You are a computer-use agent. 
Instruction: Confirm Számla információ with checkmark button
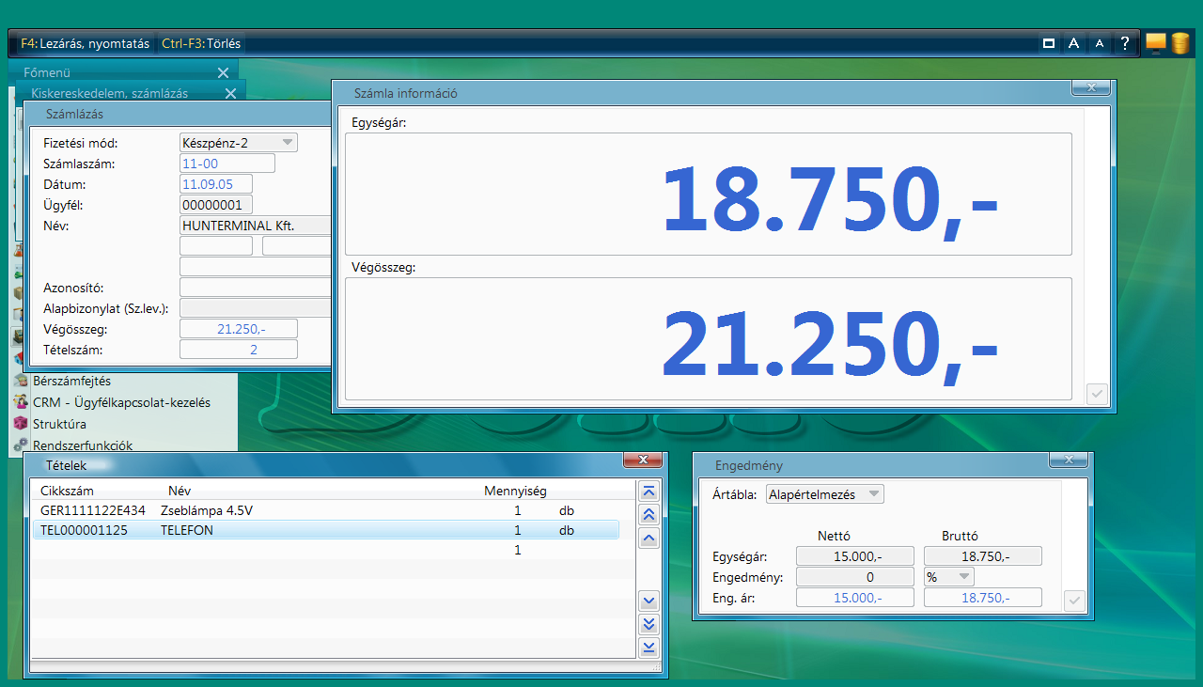coord(1097,394)
